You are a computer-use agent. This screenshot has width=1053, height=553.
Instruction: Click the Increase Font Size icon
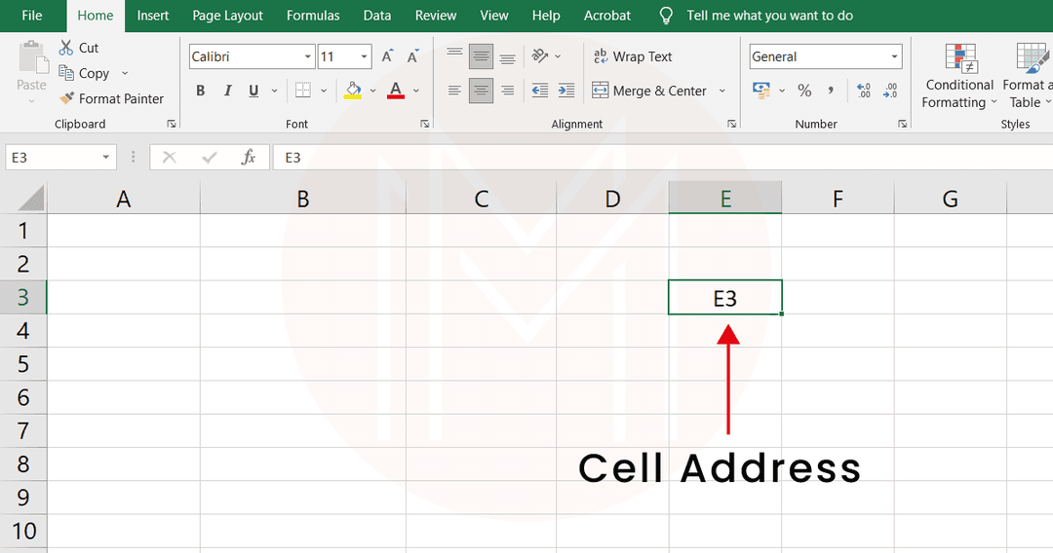[x=387, y=56]
